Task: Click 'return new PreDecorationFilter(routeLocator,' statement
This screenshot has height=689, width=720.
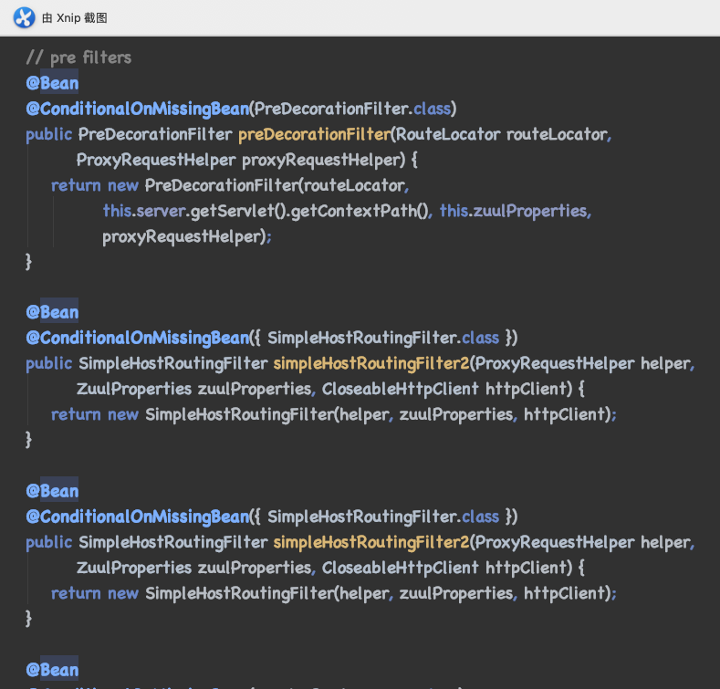Action: 230,185
